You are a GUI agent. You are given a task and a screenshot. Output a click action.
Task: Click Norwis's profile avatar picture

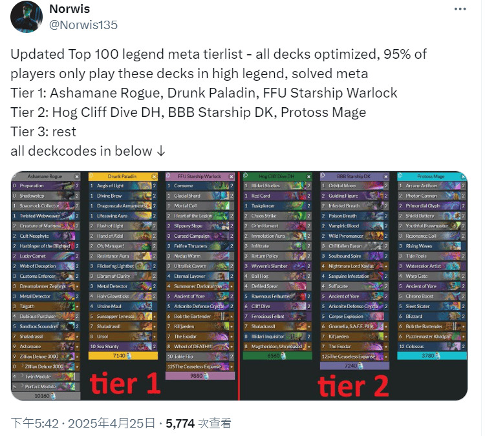(x=27, y=17)
